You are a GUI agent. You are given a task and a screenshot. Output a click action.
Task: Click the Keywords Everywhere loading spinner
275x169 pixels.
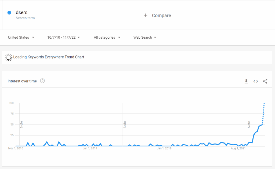pos(9,57)
